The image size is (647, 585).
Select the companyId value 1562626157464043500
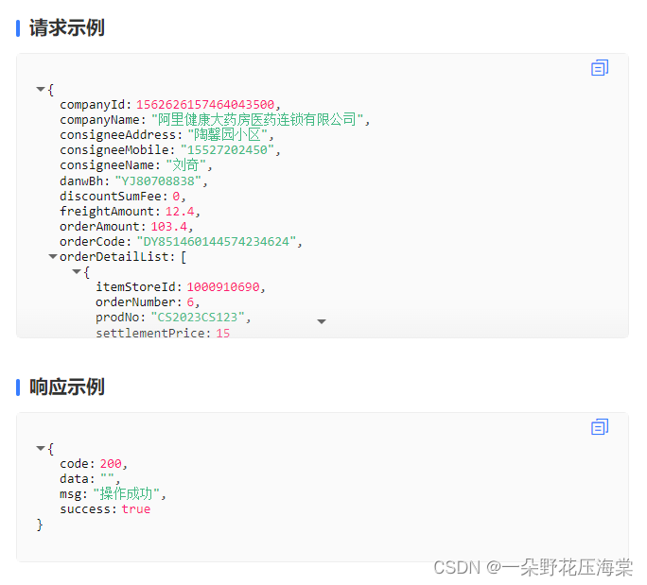pos(205,104)
